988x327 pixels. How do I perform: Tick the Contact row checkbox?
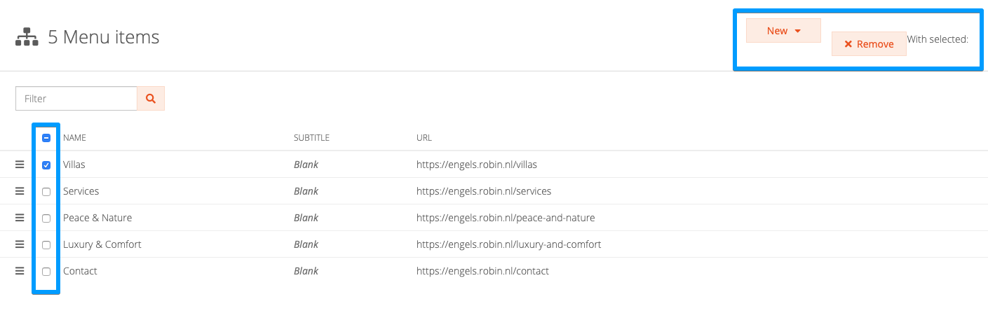(46, 272)
